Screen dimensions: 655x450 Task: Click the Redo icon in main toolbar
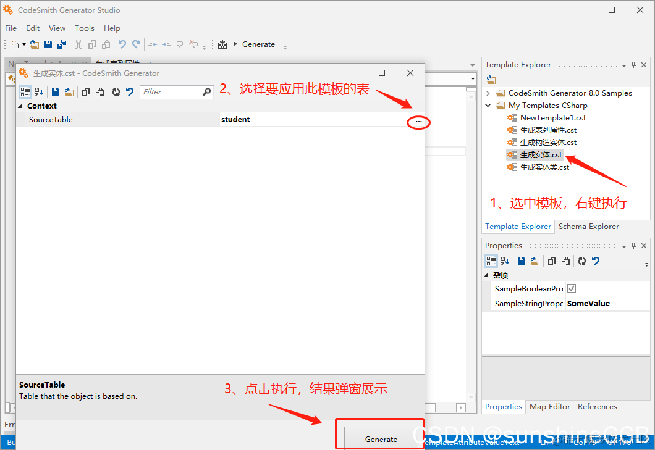[136, 44]
